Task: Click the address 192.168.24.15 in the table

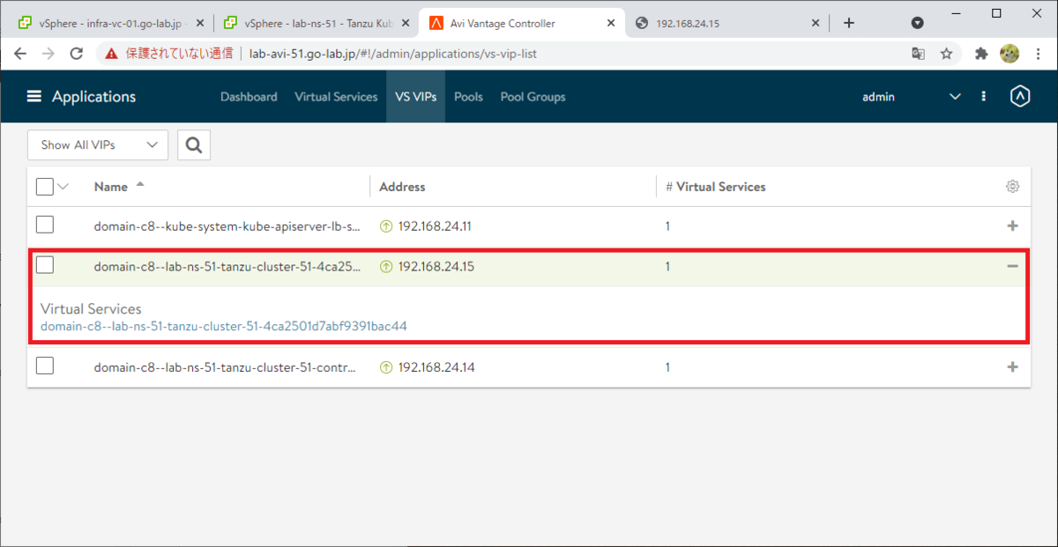Action: pos(436,266)
